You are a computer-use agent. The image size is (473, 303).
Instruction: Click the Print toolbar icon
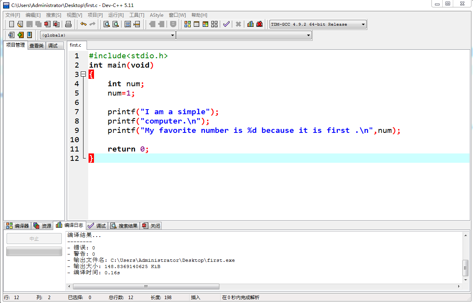[x=68, y=24]
